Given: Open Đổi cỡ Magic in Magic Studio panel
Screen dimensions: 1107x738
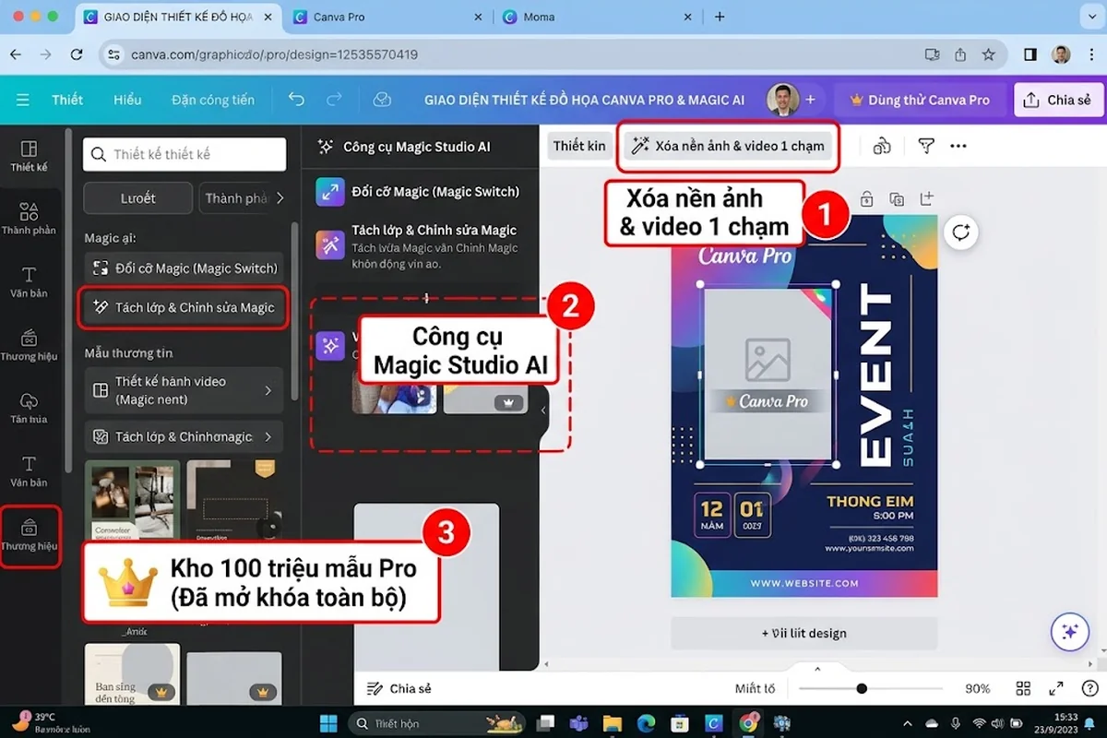Looking at the screenshot, I should click(x=419, y=192).
